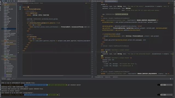Click left editor horizontal scrollbar
This screenshot has width=175, height=98.
[x=43, y=76]
